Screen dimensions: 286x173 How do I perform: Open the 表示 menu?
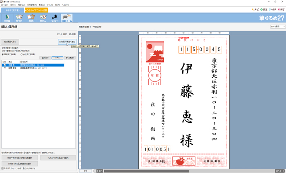point(41,4)
